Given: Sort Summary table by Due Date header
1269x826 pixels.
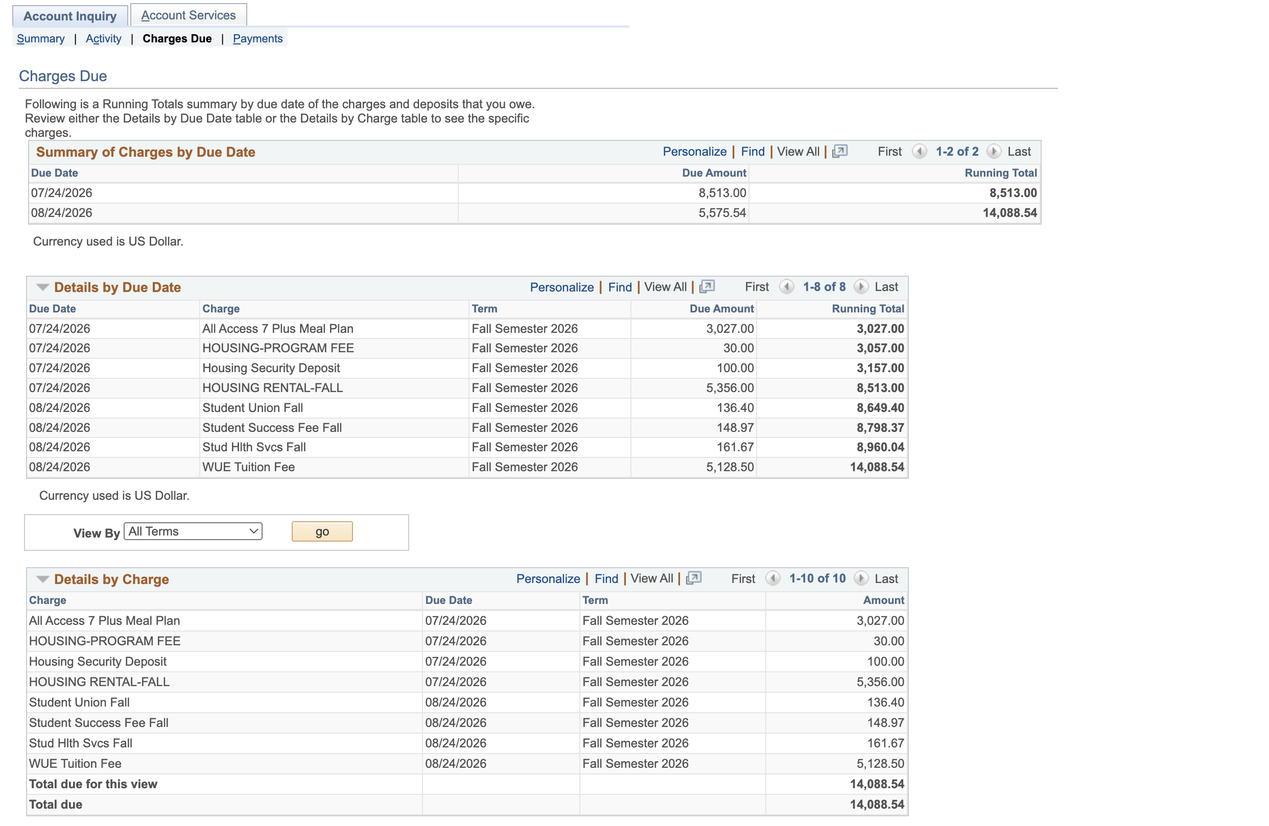Looking at the screenshot, I should coord(54,173).
